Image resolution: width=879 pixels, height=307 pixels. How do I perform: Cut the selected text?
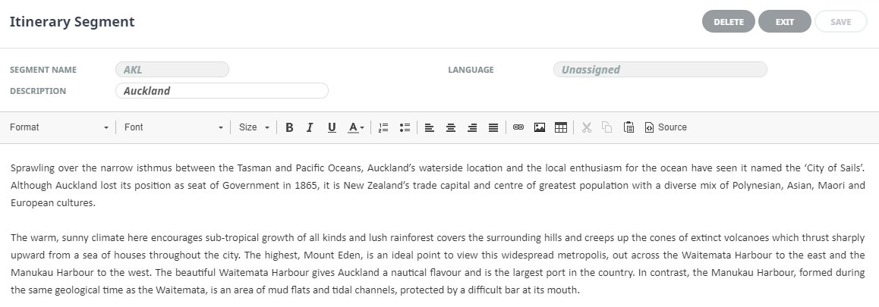click(x=586, y=128)
